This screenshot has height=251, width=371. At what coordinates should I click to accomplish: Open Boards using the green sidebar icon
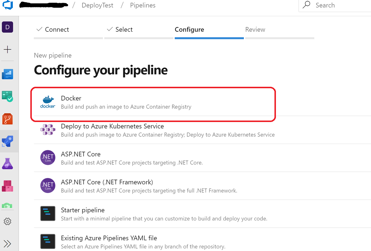point(7,96)
